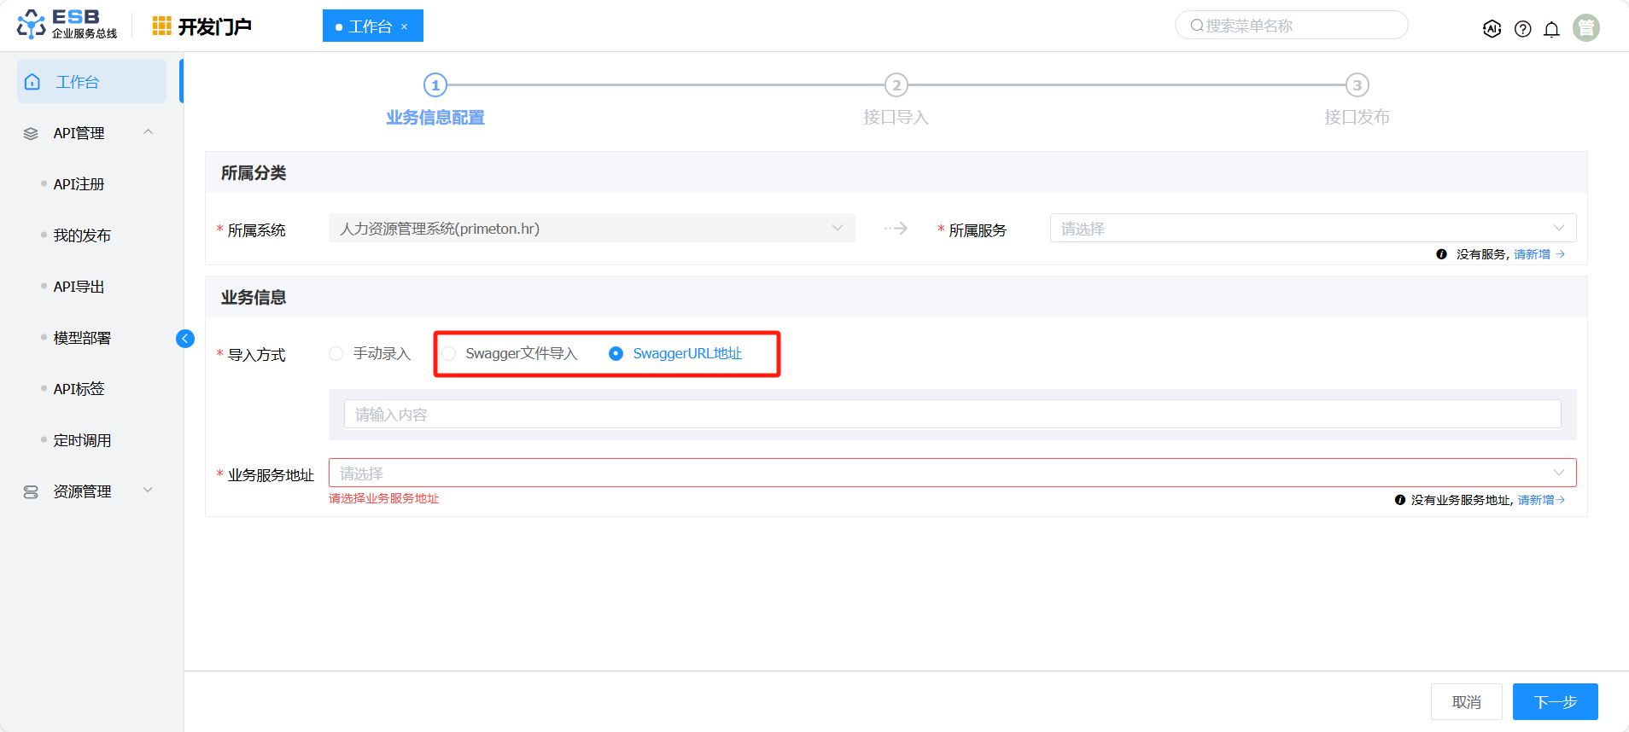This screenshot has width=1629, height=732.
Task: Click the 取消 button
Action: pyautogui.click(x=1467, y=701)
